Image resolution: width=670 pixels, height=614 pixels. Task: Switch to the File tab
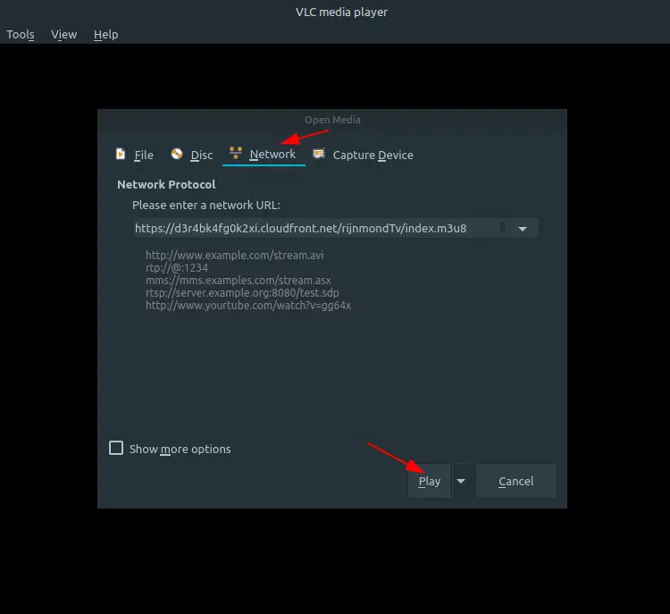pyautogui.click(x=135, y=155)
